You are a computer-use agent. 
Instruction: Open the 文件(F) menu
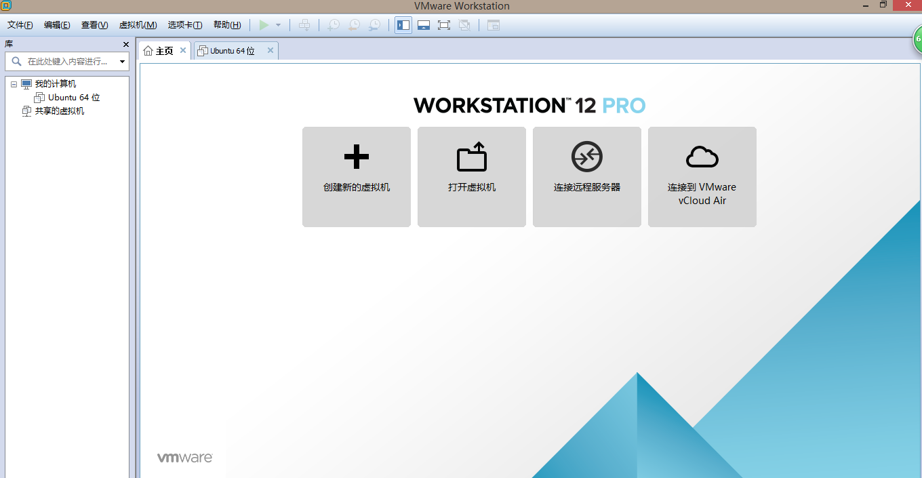point(20,25)
